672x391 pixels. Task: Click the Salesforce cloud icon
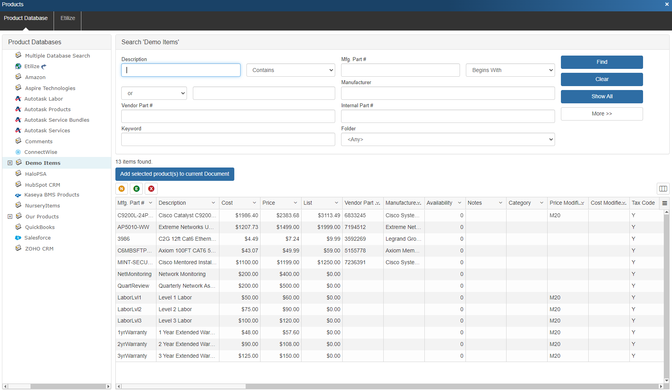click(18, 238)
